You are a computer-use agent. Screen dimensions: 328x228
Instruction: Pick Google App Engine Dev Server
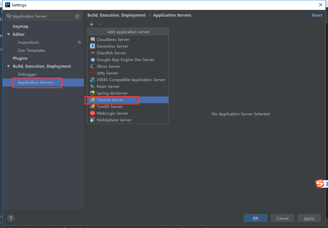[x=128, y=59]
